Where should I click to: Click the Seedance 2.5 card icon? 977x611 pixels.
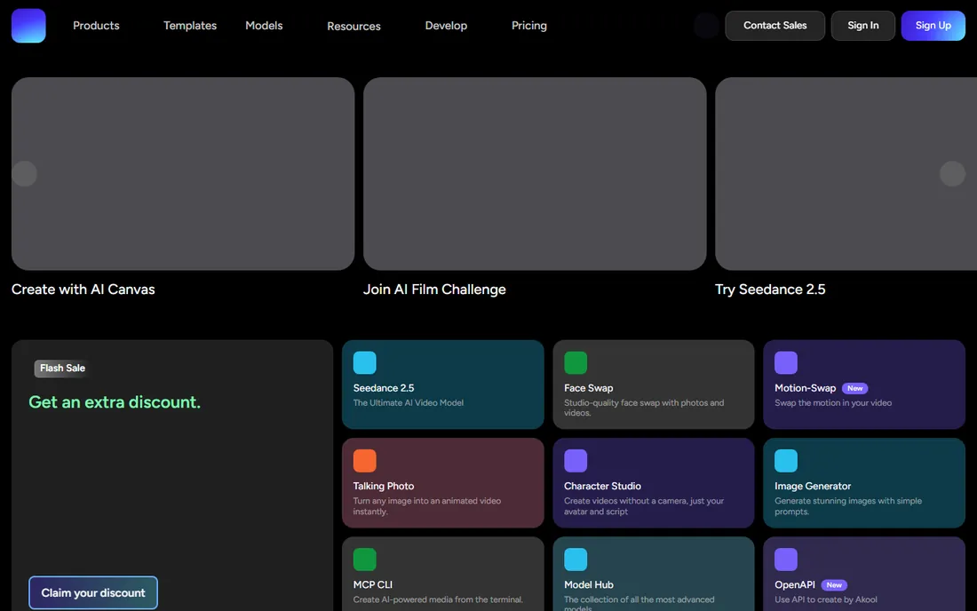pyautogui.click(x=364, y=362)
